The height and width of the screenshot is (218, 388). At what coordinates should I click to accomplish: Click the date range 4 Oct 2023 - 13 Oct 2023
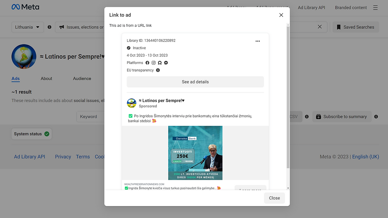[147, 55]
